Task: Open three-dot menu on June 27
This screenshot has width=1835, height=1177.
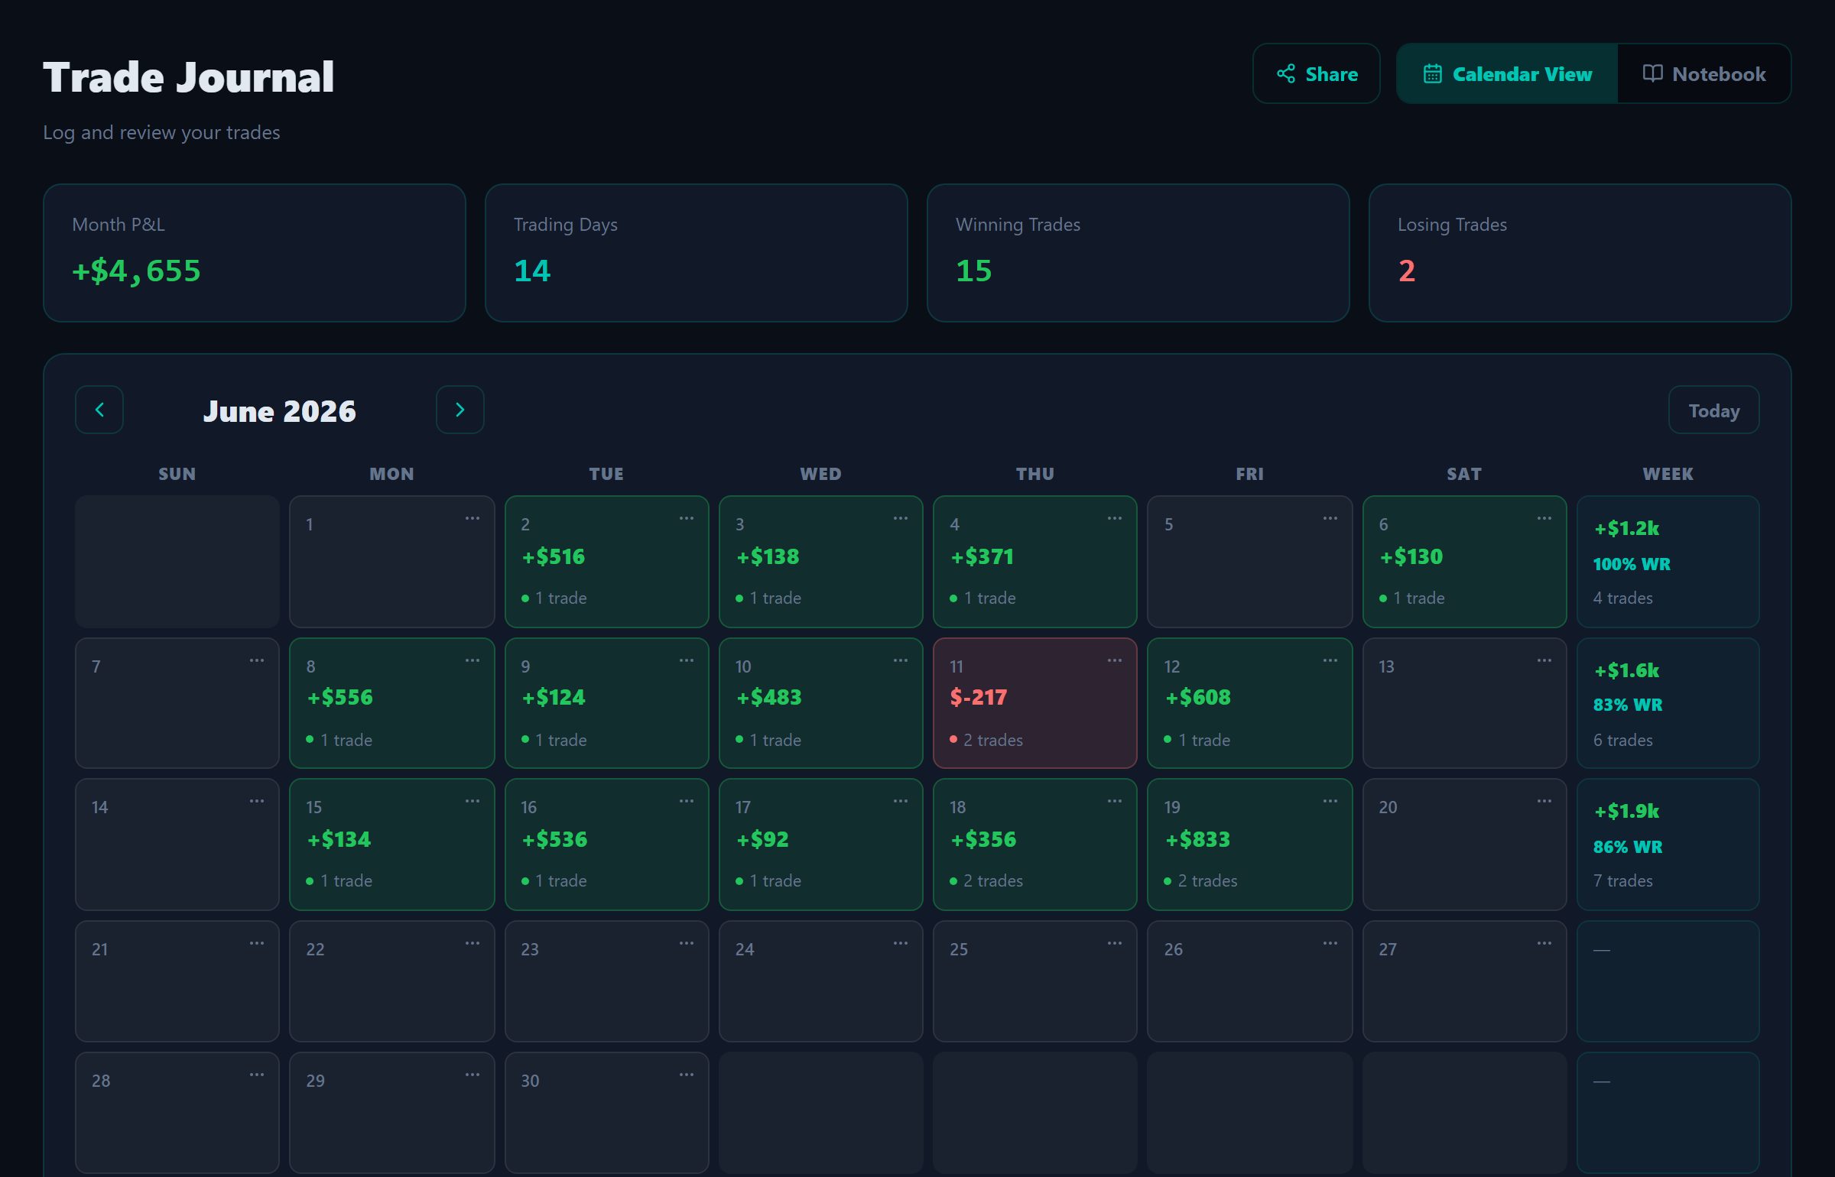Action: click(1544, 943)
